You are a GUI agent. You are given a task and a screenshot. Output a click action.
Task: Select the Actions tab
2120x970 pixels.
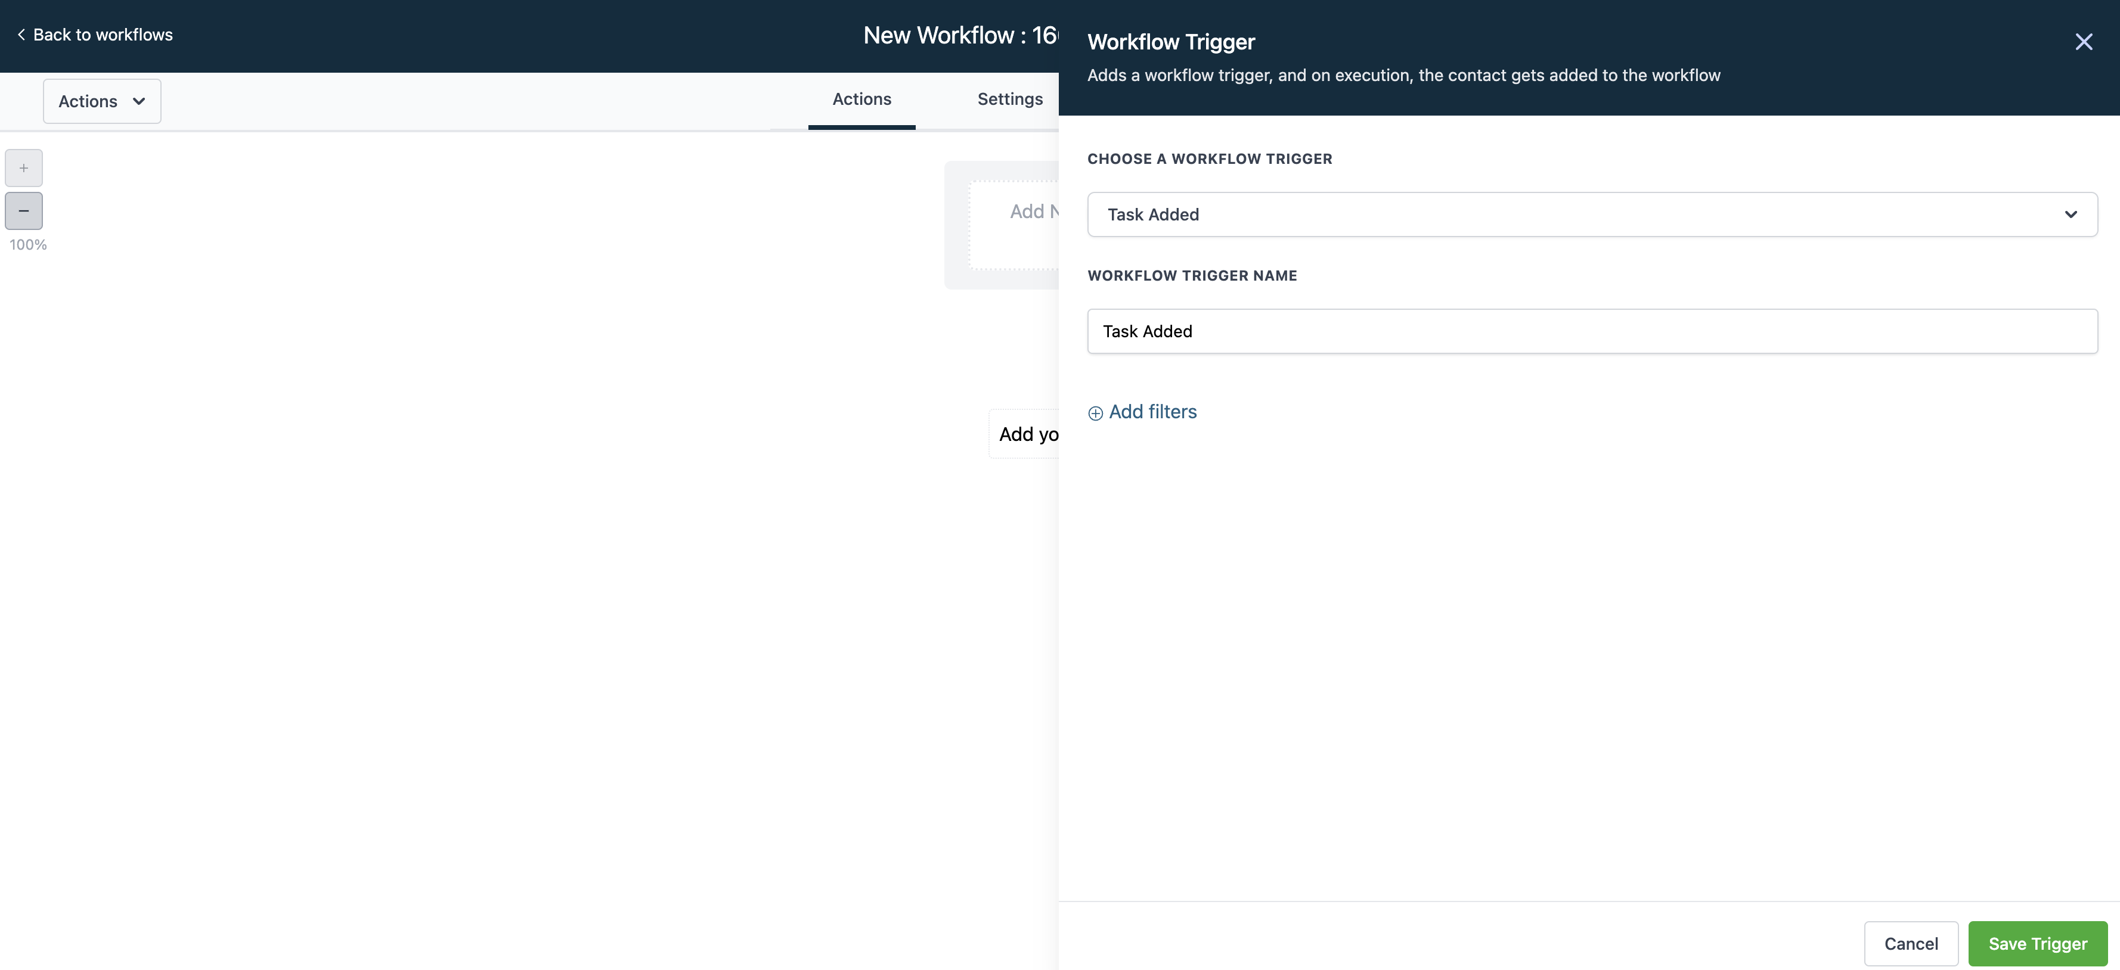tap(861, 100)
